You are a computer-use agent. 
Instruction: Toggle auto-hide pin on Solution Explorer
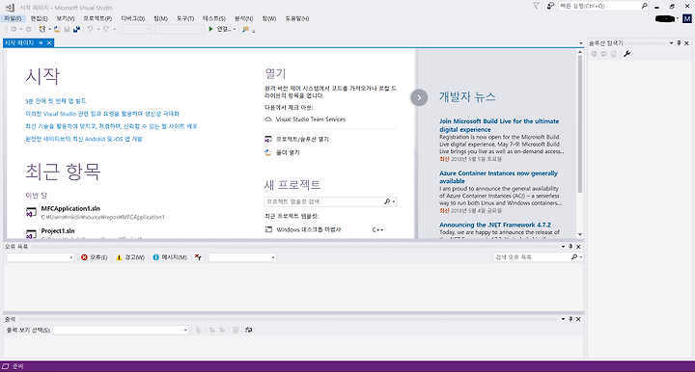(679, 43)
